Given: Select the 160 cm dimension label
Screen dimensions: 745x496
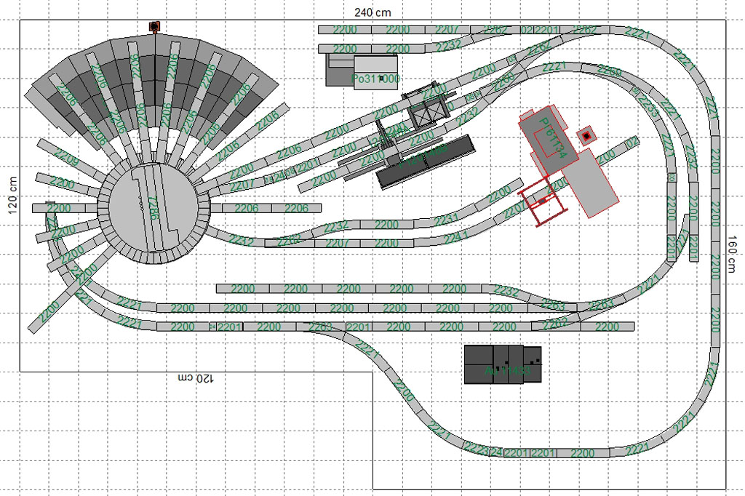Looking at the screenshot, I should [x=733, y=253].
